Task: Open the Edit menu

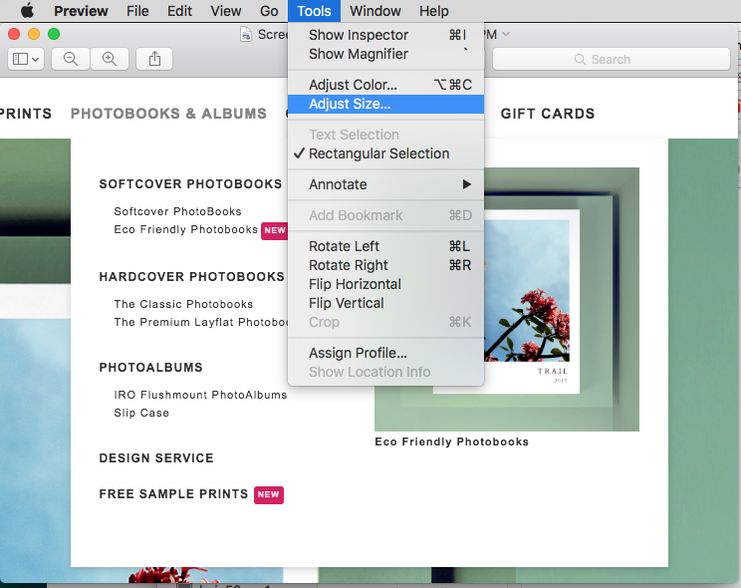Action: point(179,11)
